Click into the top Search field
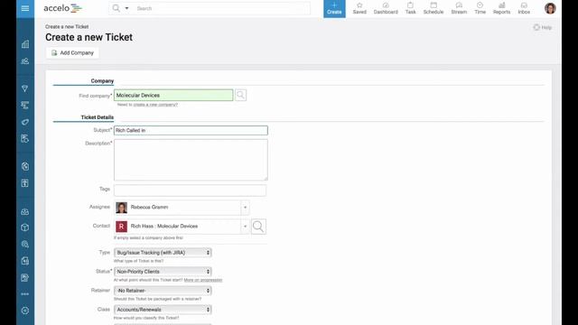The width and height of the screenshot is (578, 325). tap(221, 8)
